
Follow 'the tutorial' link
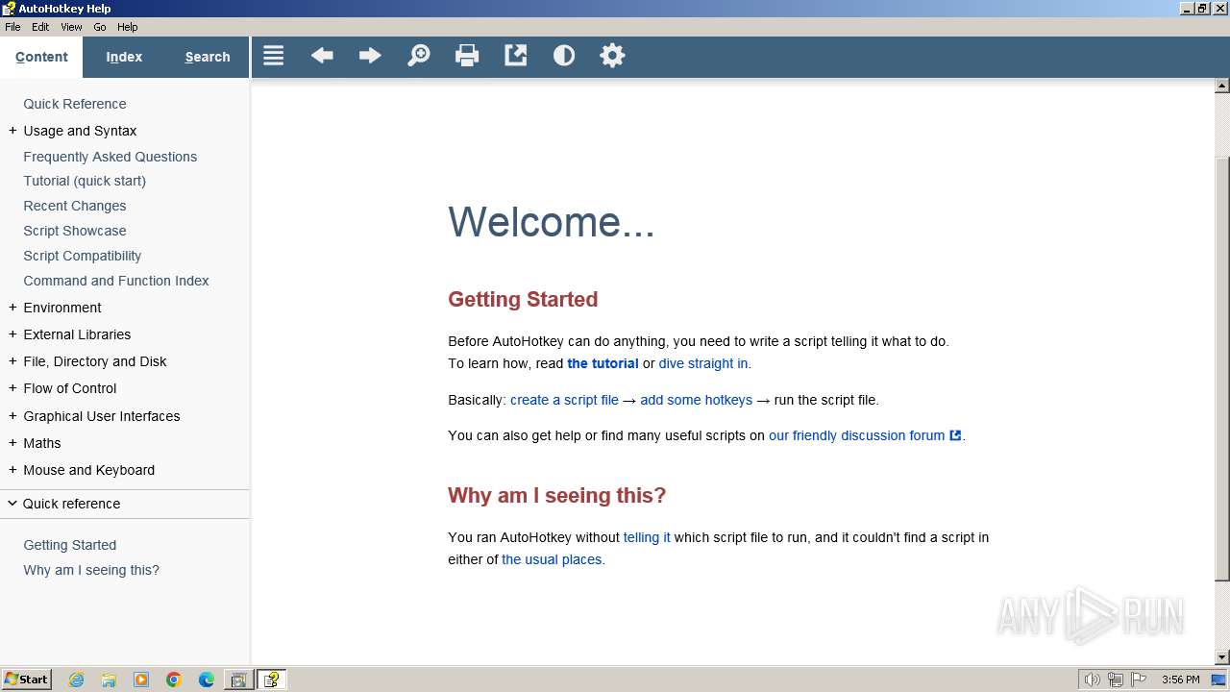pyautogui.click(x=603, y=363)
